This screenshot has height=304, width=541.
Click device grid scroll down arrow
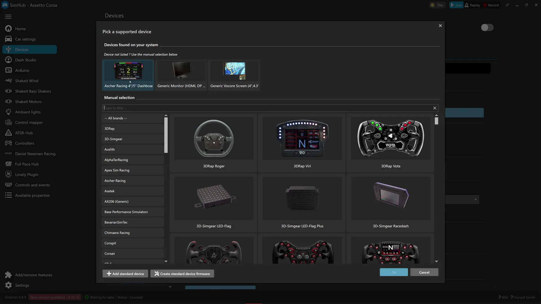tap(436, 261)
